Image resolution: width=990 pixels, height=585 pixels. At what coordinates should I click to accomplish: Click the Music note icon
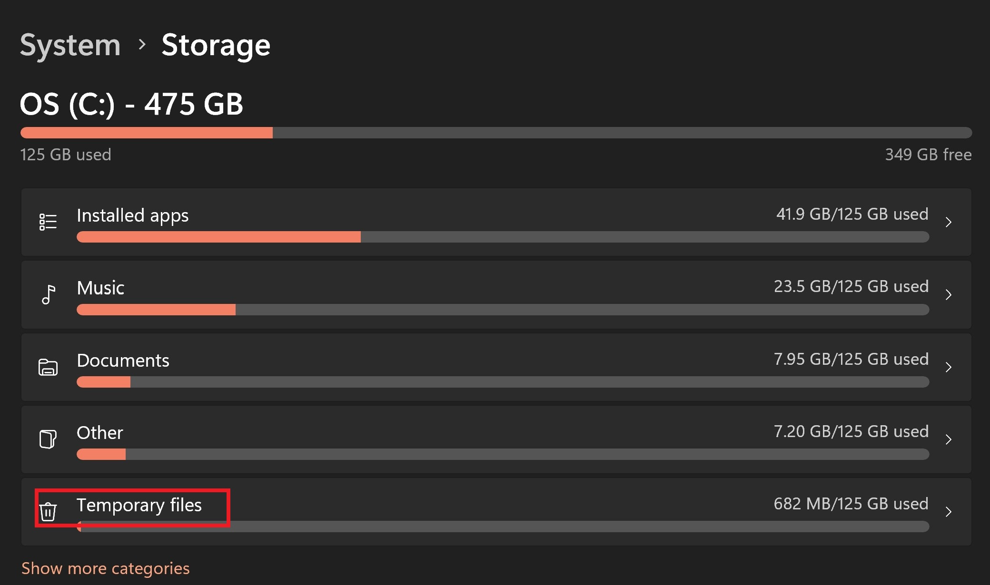[48, 294]
